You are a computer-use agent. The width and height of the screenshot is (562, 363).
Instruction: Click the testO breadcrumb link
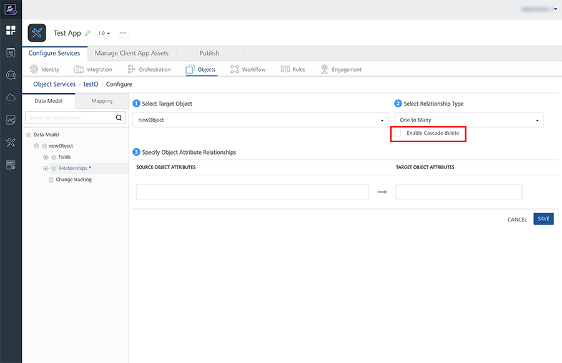tap(91, 84)
